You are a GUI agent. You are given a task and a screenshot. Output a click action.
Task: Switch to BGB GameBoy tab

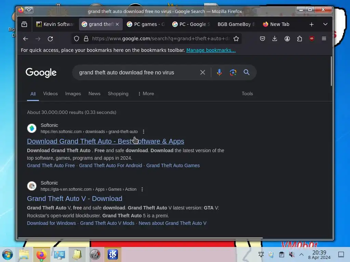tap(237, 24)
